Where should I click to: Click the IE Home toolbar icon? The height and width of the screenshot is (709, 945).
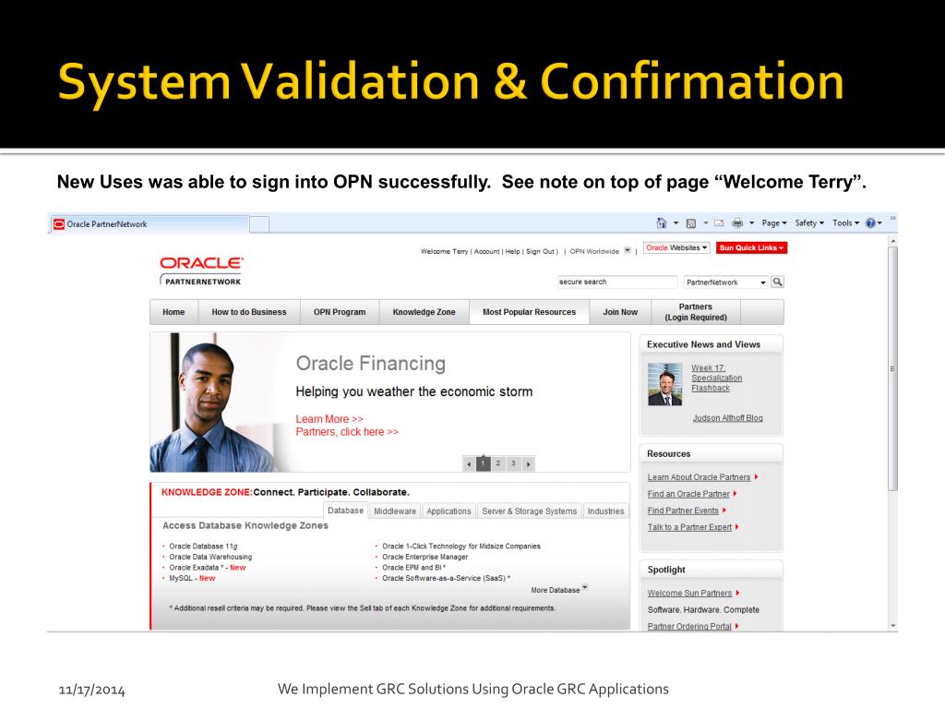click(x=661, y=223)
